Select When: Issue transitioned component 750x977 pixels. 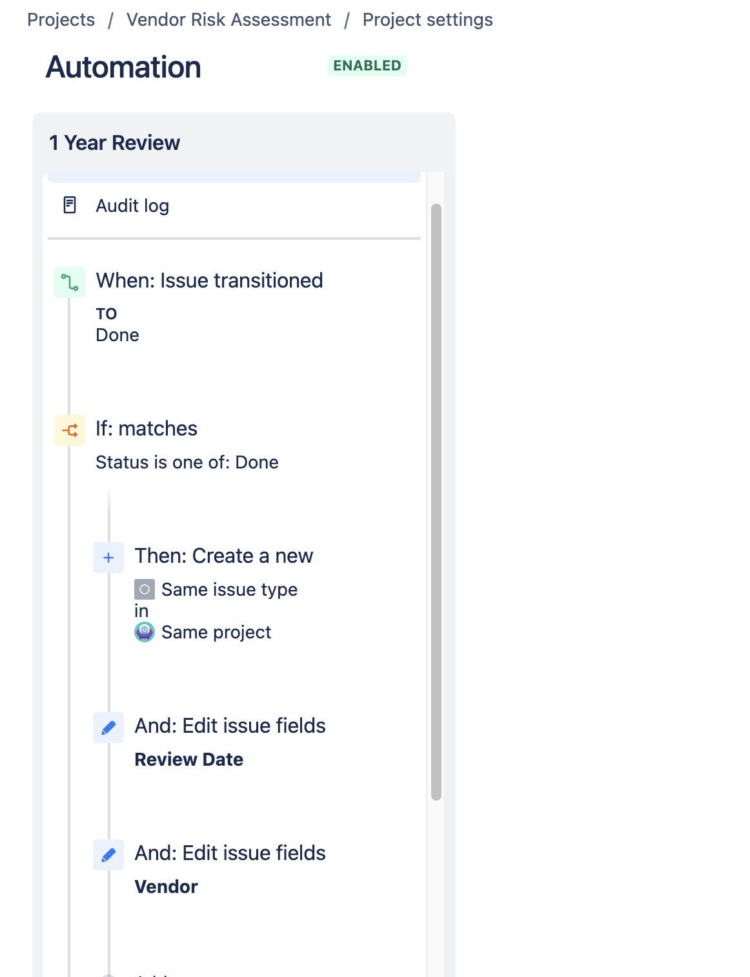coord(210,280)
